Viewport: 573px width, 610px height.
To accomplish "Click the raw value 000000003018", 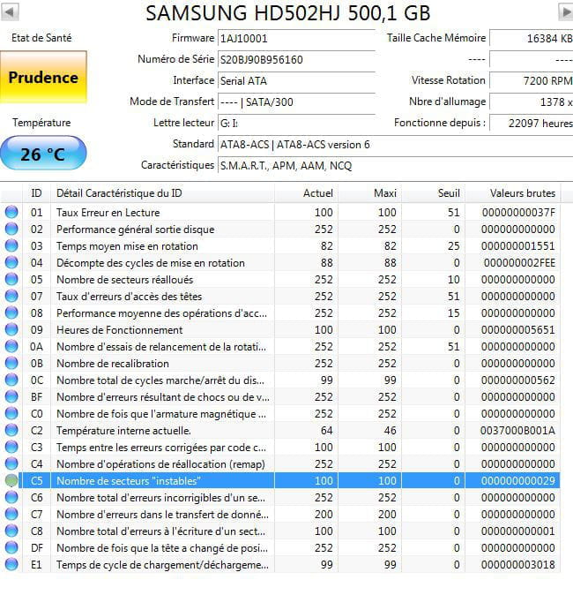I will point(518,564).
